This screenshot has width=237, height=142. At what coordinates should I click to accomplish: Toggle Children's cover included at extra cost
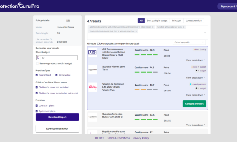(37, 93)
